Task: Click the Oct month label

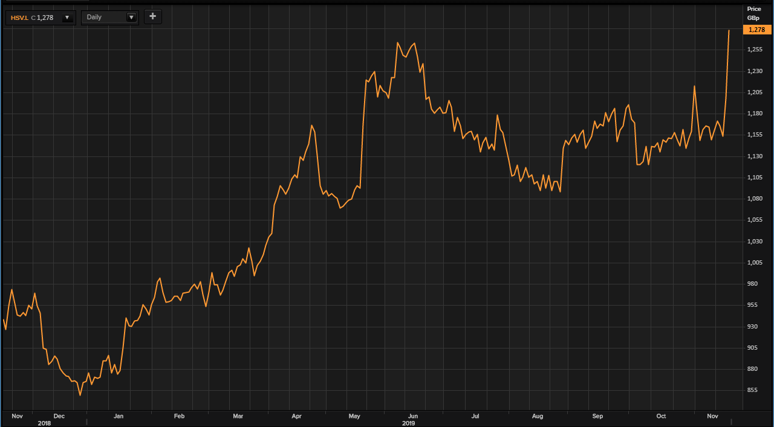Action: pyautogui.click(x=662, y=416)
